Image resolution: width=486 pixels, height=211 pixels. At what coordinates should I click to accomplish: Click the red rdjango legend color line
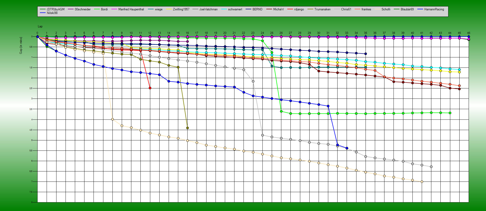click(x=290, y=9)
